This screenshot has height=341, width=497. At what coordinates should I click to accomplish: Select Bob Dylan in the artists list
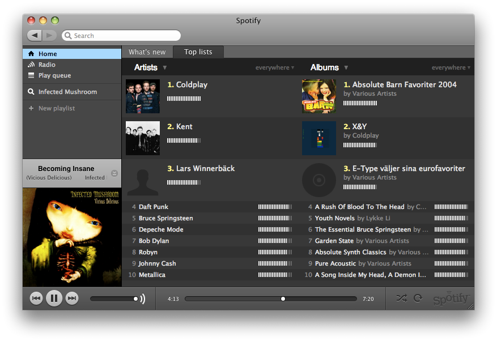(x=210, y=241)
